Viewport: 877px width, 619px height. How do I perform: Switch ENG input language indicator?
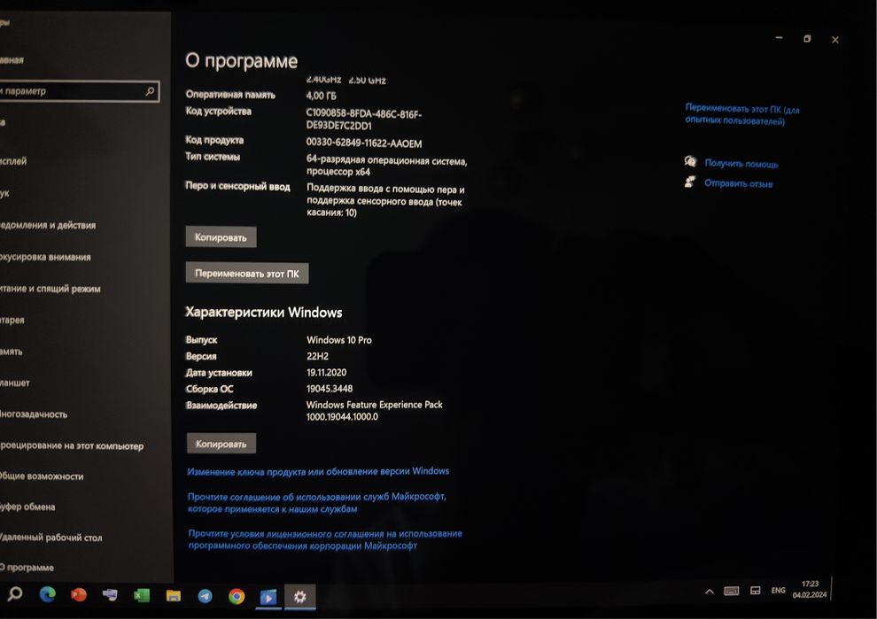click(x=778, y=591)
